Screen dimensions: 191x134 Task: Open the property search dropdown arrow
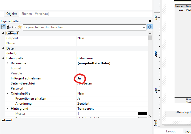(x=144, y=27)
